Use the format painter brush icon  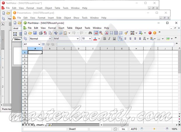(x=126, y=33)
